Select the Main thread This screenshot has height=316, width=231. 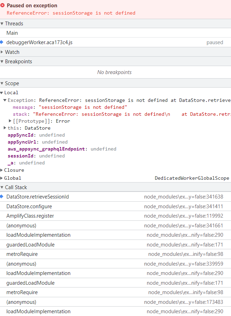(115, 33)
